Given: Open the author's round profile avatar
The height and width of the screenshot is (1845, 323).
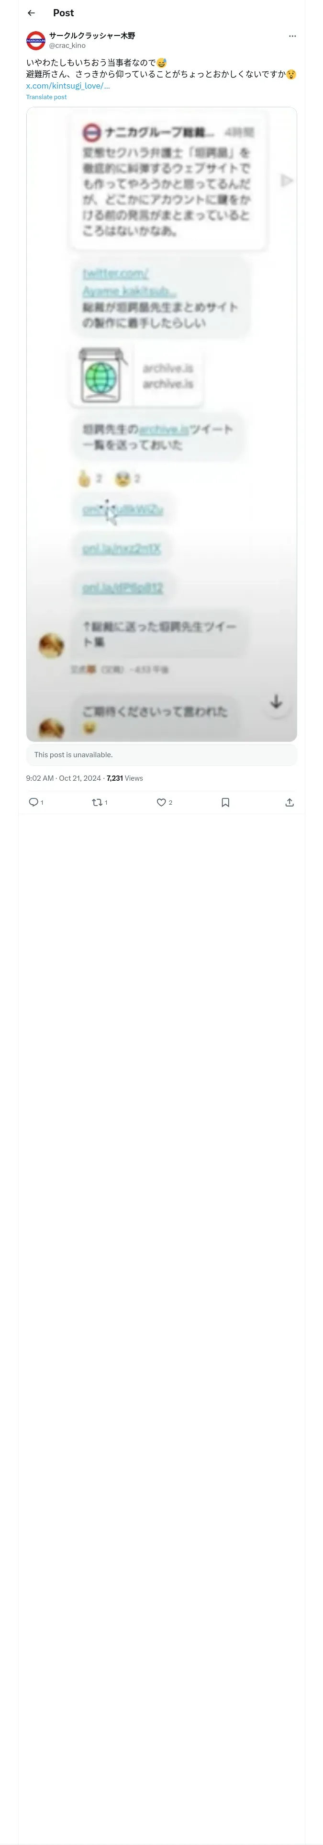Looking at the screenshot, I should (36, 40).
